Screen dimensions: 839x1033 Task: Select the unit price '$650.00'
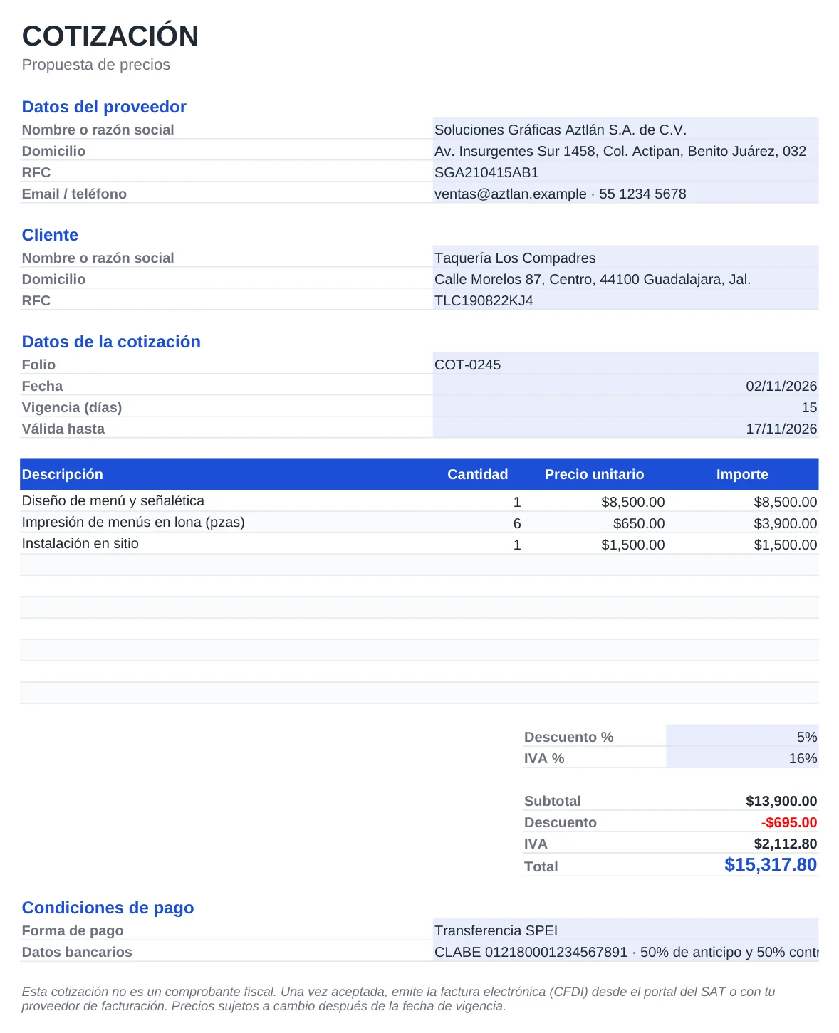[639, 523]
